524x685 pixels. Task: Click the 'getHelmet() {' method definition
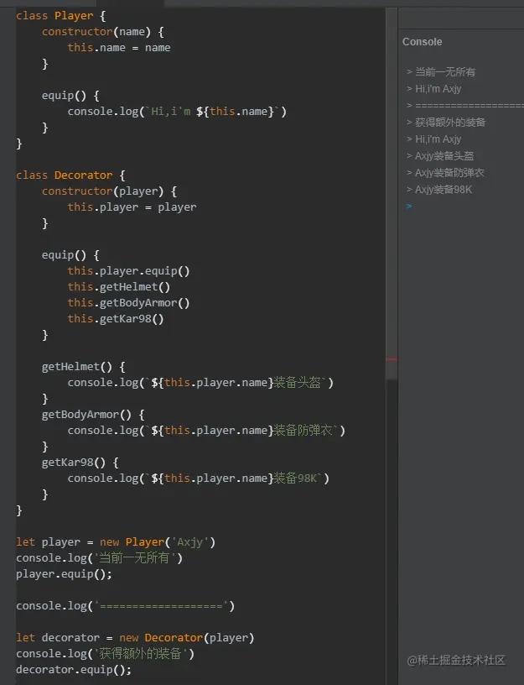click(x=83, y=367)
